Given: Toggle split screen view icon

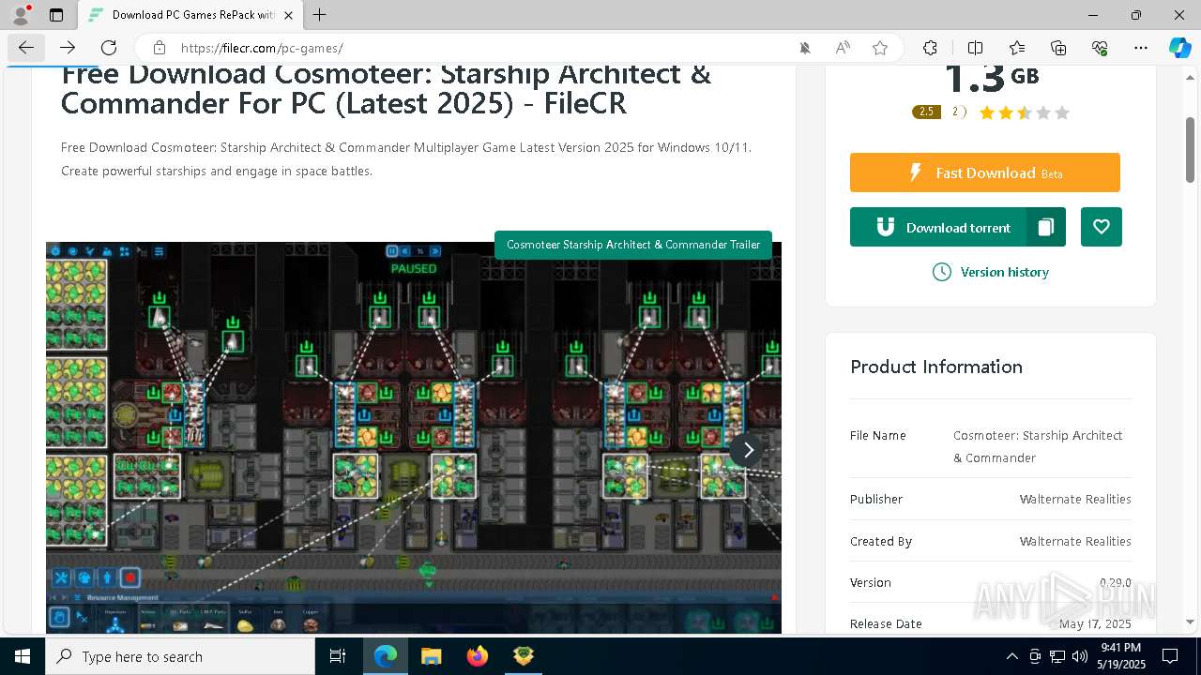Looking at the screenshot, I should coord(975,48).
